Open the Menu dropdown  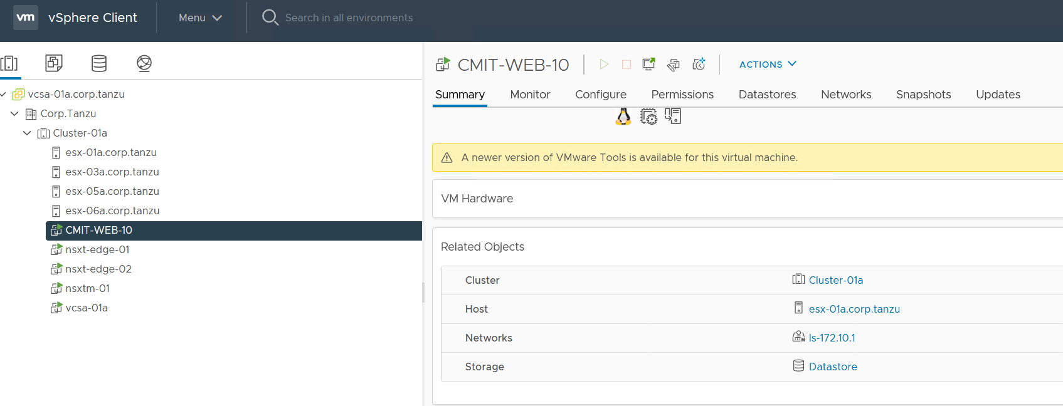point(200,18)
